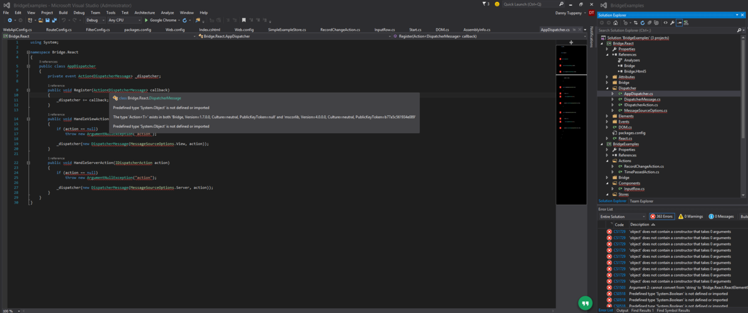This screenshot has width=748, height=313.
Task: Click the Home icon in Solution Explorer
Action: click(615, 23)
